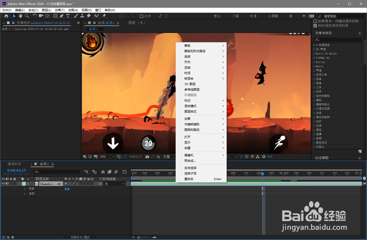Select the Type text tool
The image size is (367, 240).
(68, 16)
